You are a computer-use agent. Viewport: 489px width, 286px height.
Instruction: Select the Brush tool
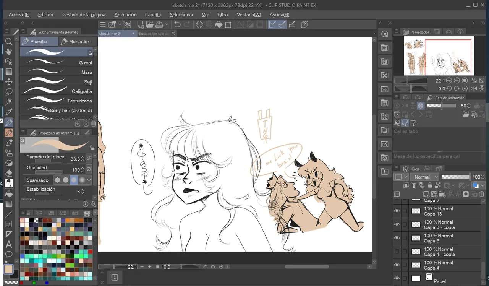[8, 143]
